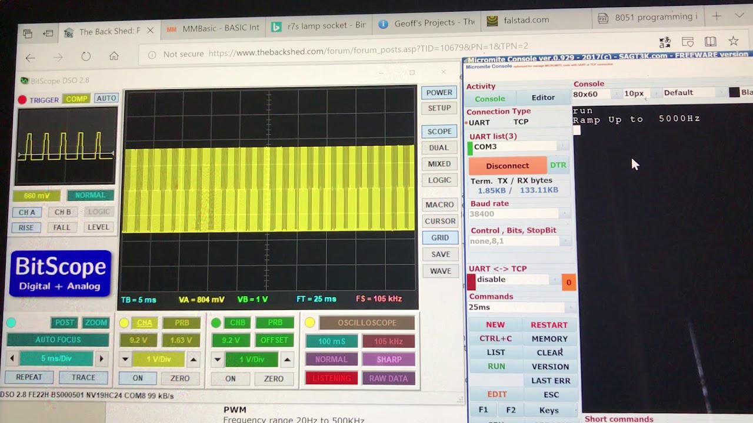
Task: Select LOGIC mode in BitScope
Action: (x=439, y=180)
